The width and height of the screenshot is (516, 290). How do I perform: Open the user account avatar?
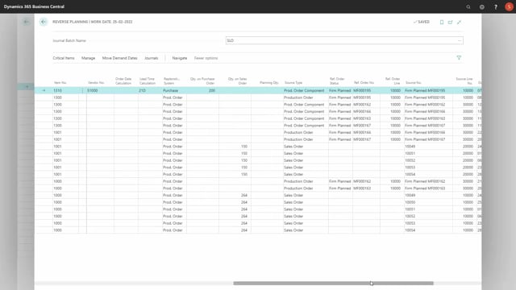tap(509, 6)
